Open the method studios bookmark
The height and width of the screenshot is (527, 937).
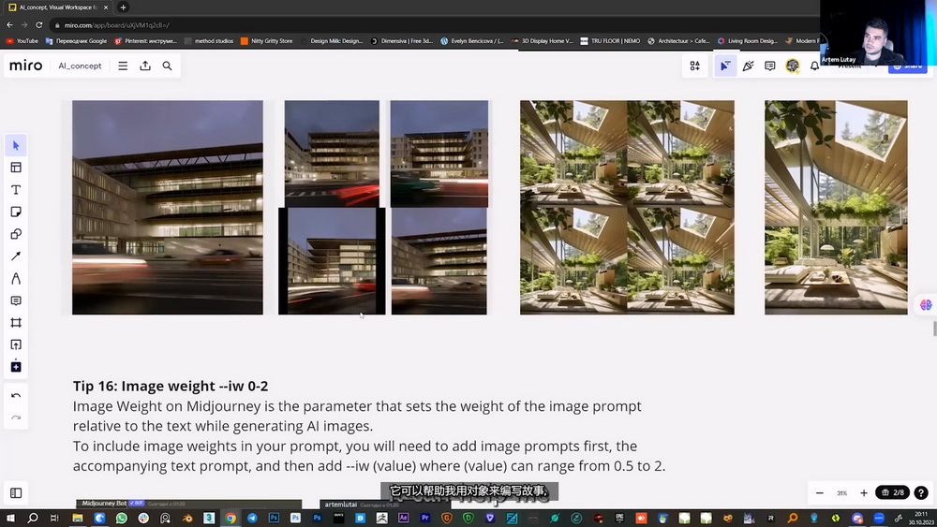coord(209,41)
